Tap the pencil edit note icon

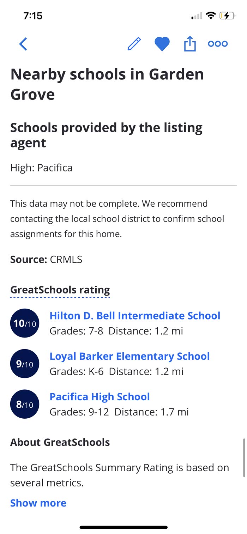click(134, 44)
